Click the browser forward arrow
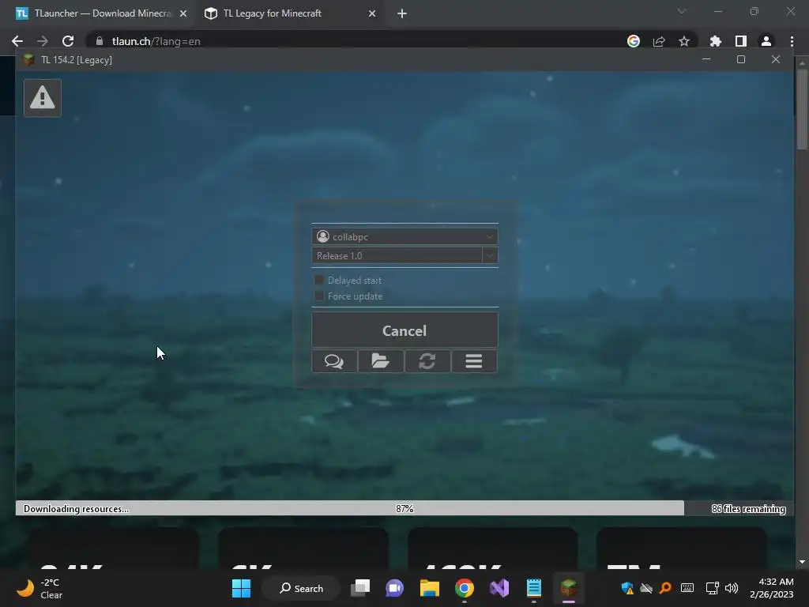Image resolution: width=809 pixels, height=607 pixels. click(x=43, y=41)
